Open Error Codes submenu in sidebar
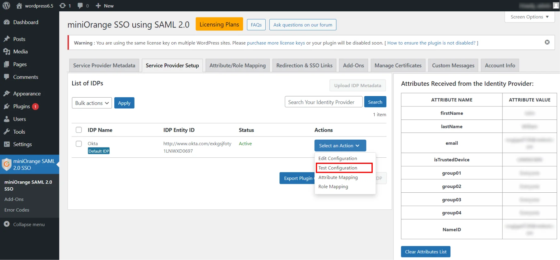Viewport: 560px width, 260px height. coord(17,210)
